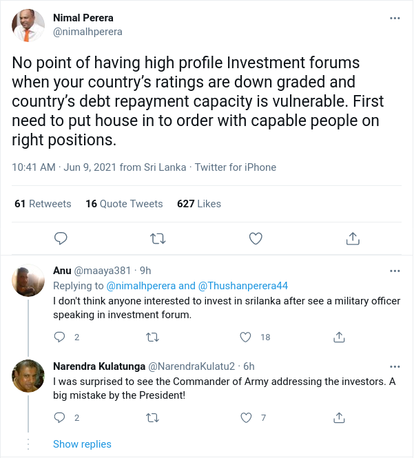The height and width of the screenshot is (458, 414).
Task: Reply to Anu's comment
Action: pyautogui.click(x=60, y=337)
